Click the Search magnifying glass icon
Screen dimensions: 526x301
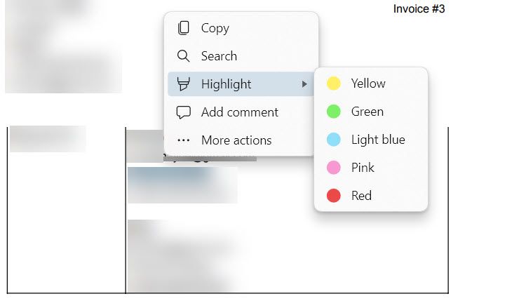pyautogui.click(x=184, y=56)
